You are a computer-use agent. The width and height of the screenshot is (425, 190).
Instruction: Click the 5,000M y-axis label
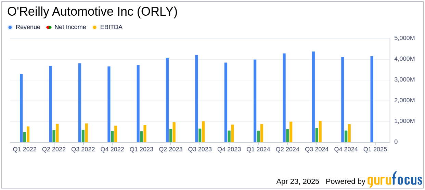coord(404,38)
